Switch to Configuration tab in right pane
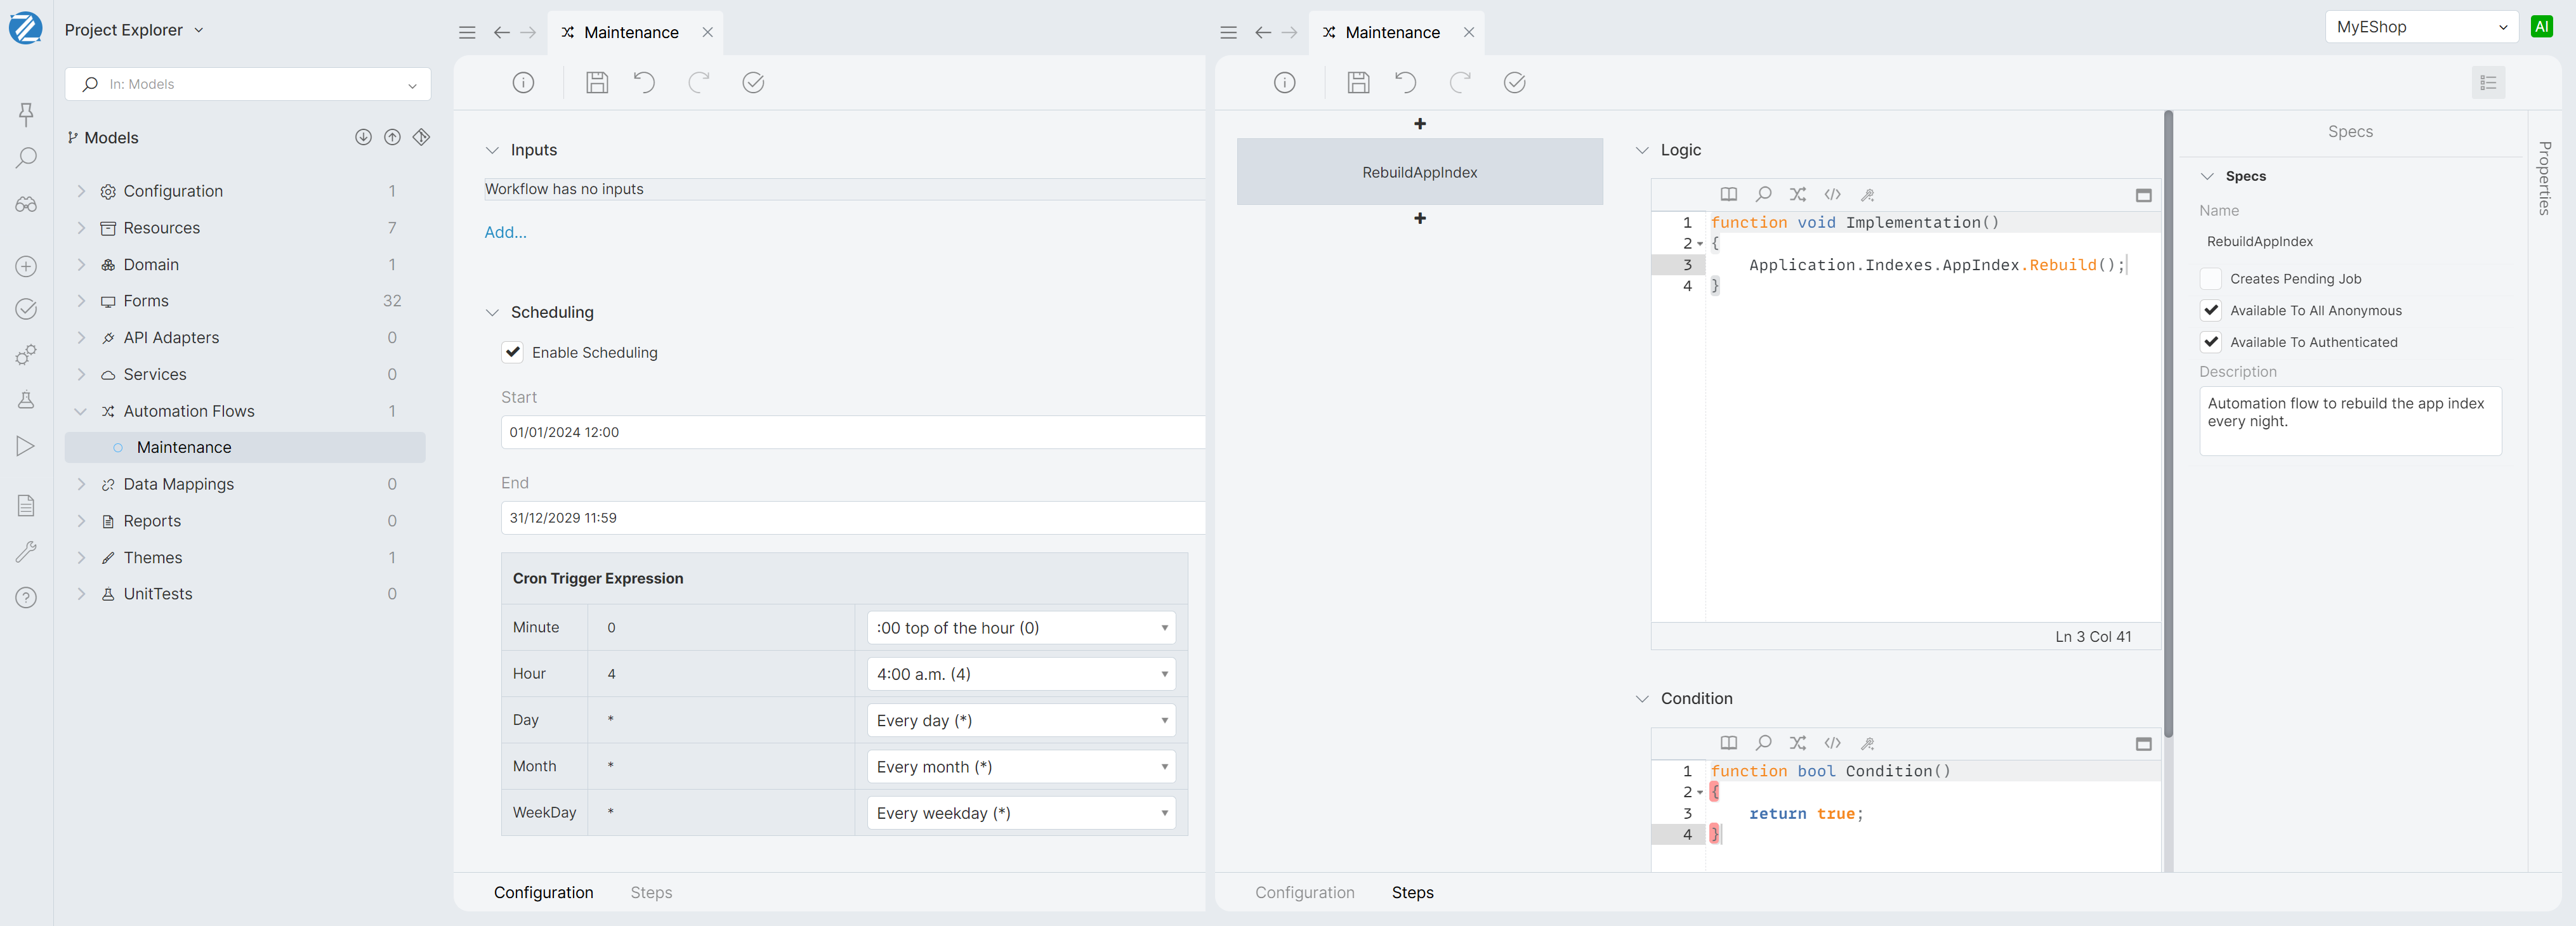Image resolution: width=2576 pixels, height=926 pixels. tap(1304, 892)
